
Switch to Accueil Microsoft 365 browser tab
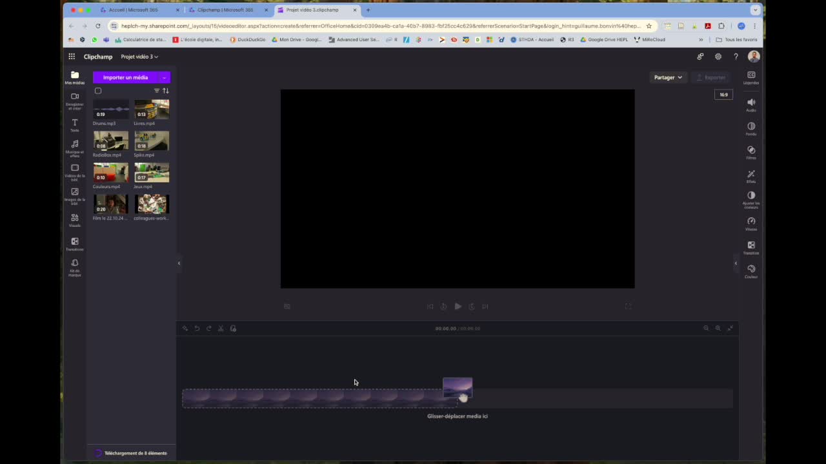136,10
